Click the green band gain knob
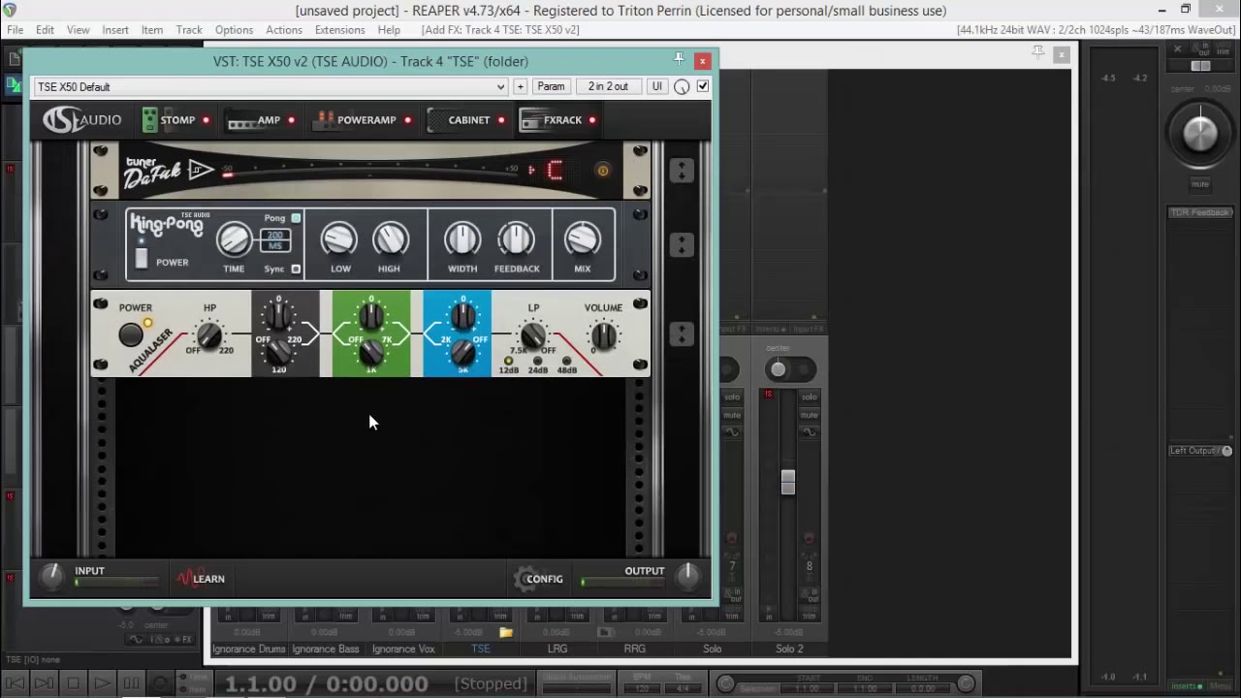 click(x=371, y=316)
